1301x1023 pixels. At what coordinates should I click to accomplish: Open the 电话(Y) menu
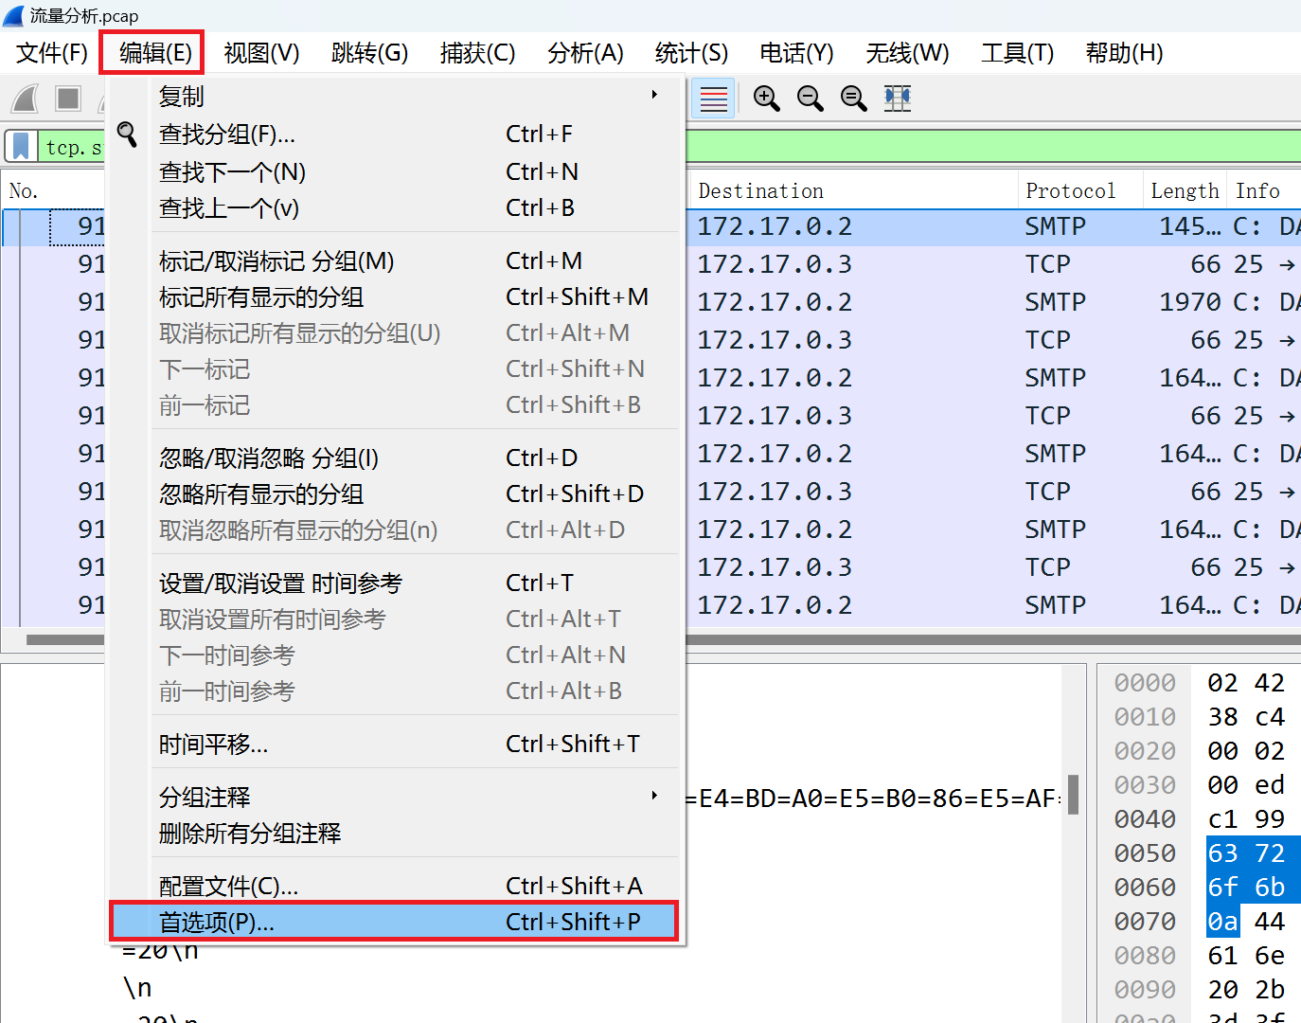coord(795,53)
